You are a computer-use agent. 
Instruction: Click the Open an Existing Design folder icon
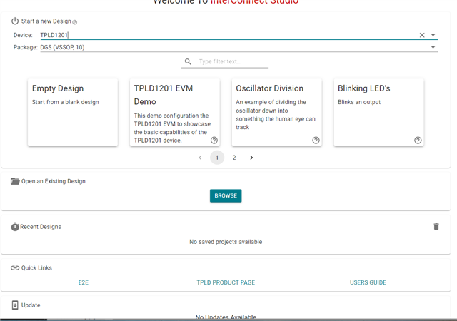pos(15,181)
